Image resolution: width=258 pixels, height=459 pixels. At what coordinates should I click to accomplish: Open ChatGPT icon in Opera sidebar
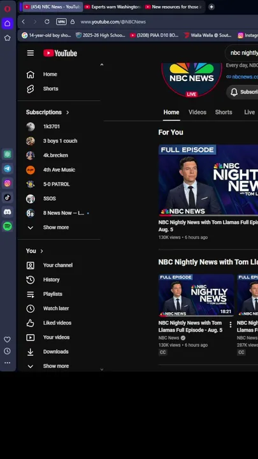click(7, 154)
